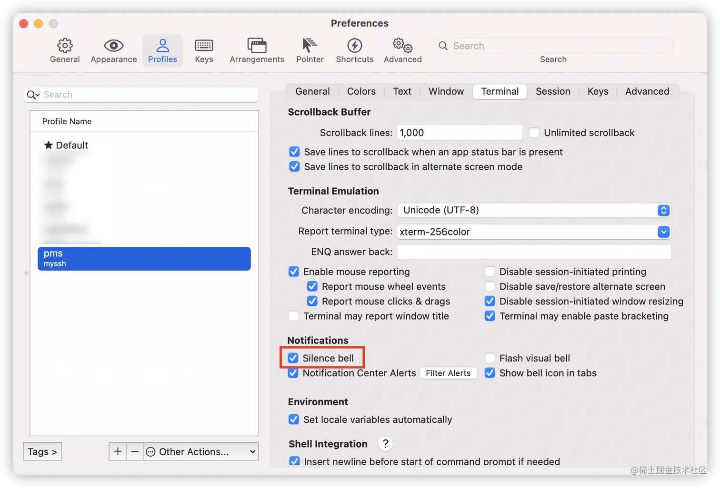Toggle Insert newline before command prompt
This screenshot has height=488, width=720.
tap(294, 461)
